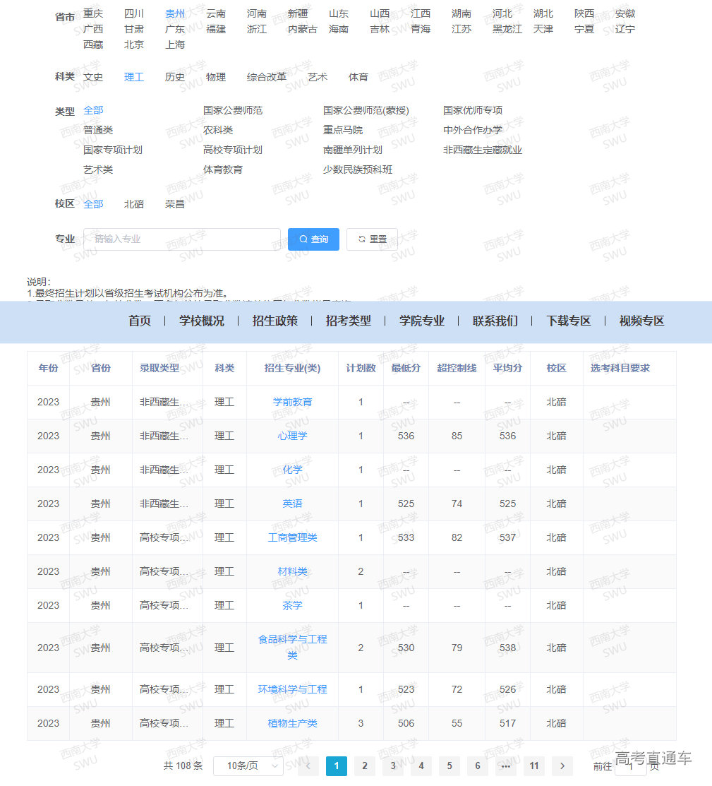Click the 专业 search input field
This screenshot has height=786, width=712.
(x=181, y=239)
